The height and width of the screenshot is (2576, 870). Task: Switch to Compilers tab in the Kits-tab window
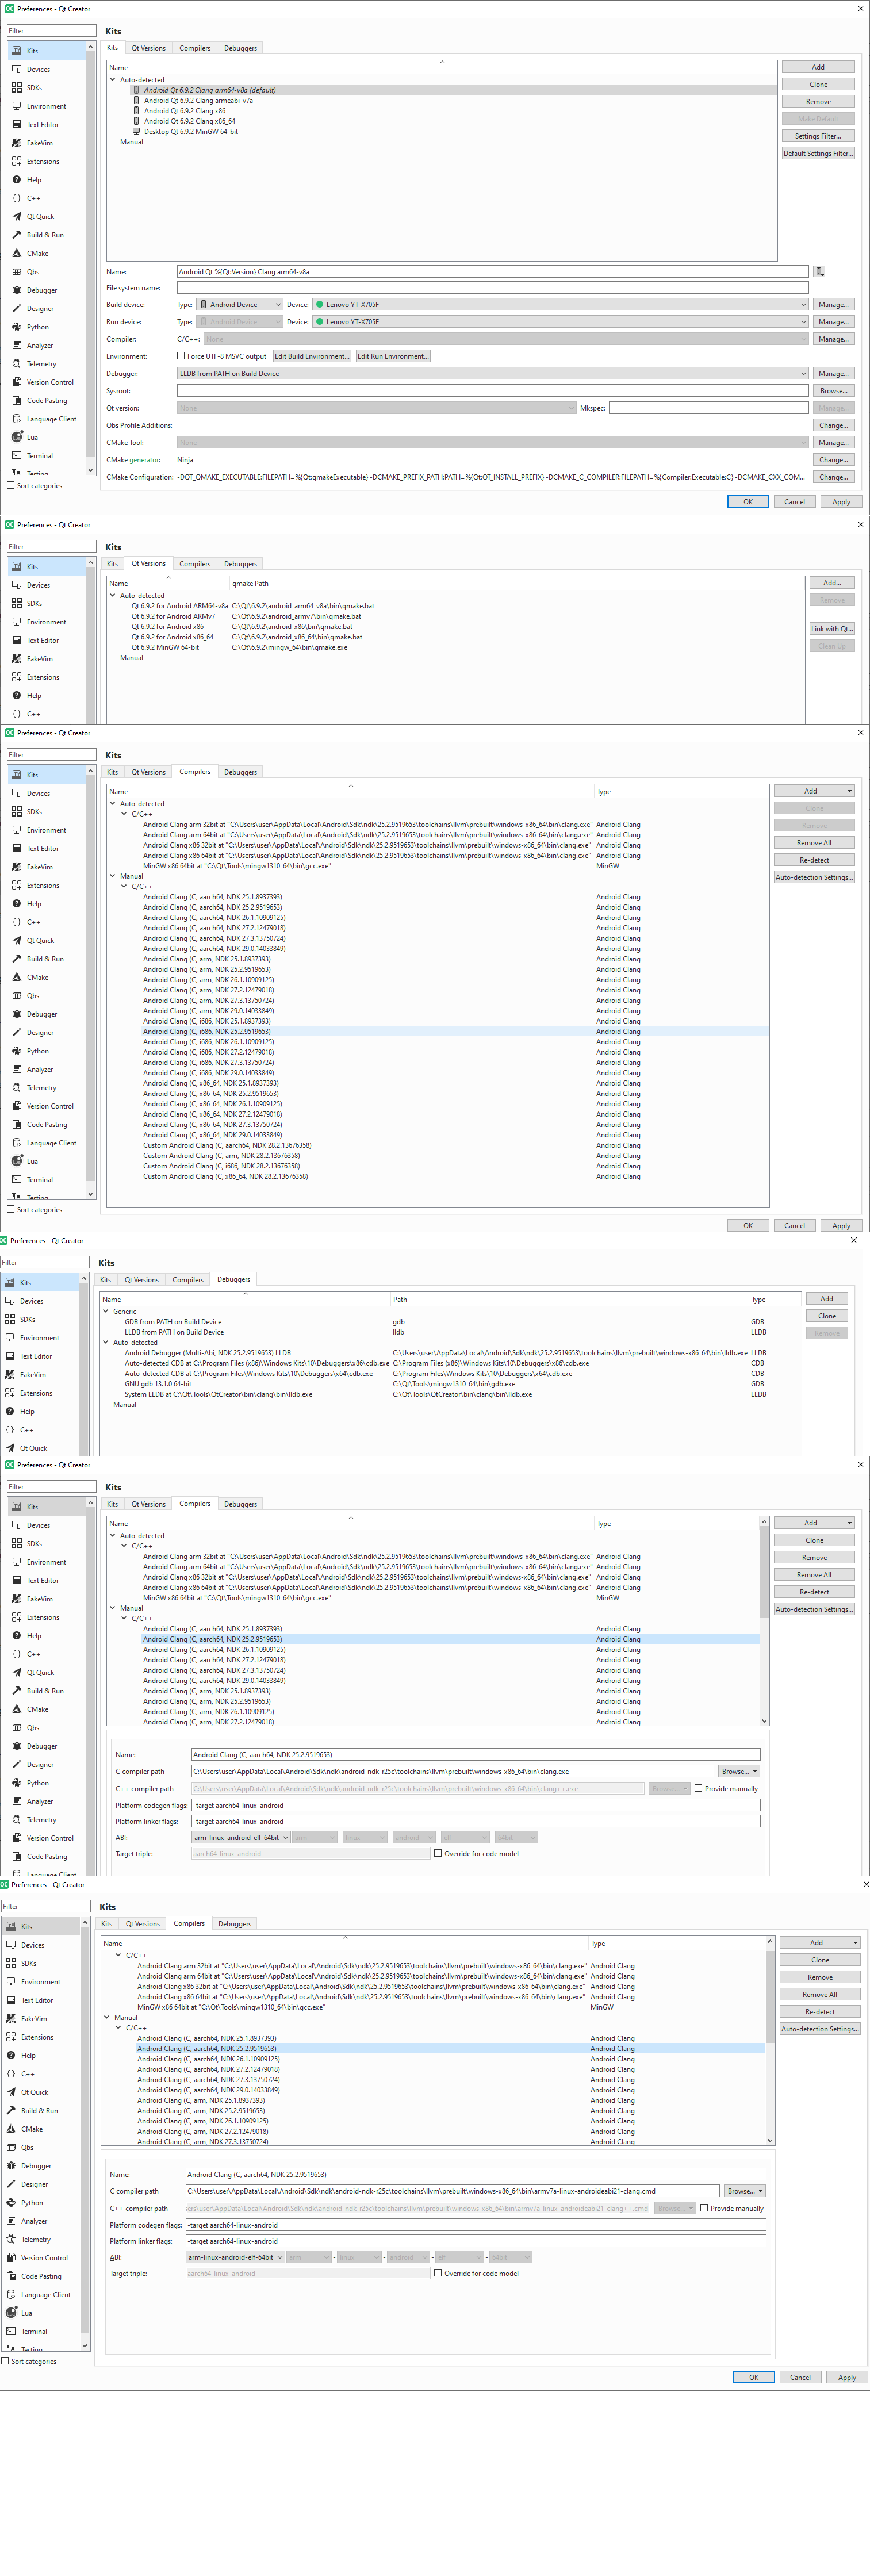point(195,48)
